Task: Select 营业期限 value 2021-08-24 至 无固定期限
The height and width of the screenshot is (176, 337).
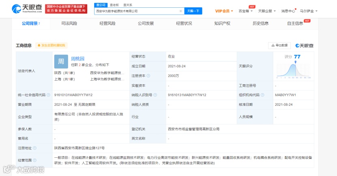Action: 75,105
